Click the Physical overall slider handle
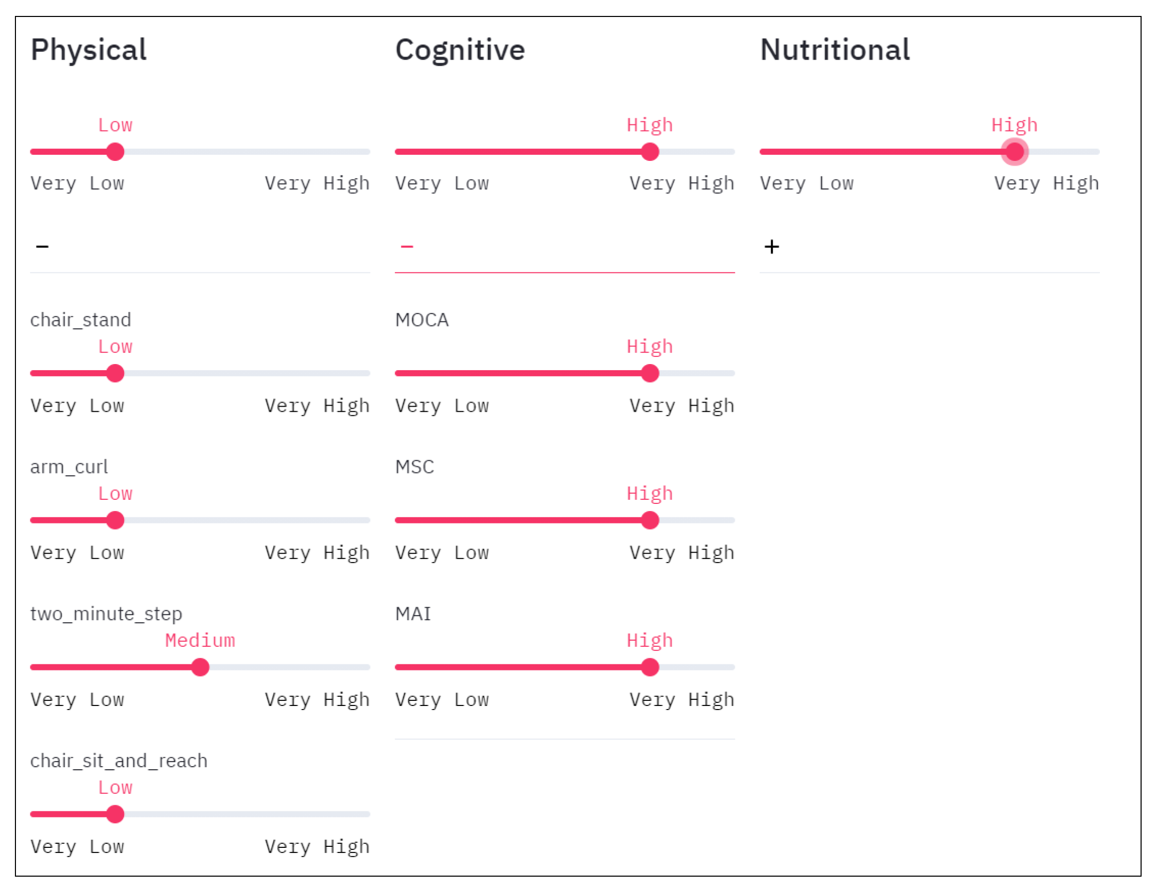Screen dimensions: 1156x889 115,152
